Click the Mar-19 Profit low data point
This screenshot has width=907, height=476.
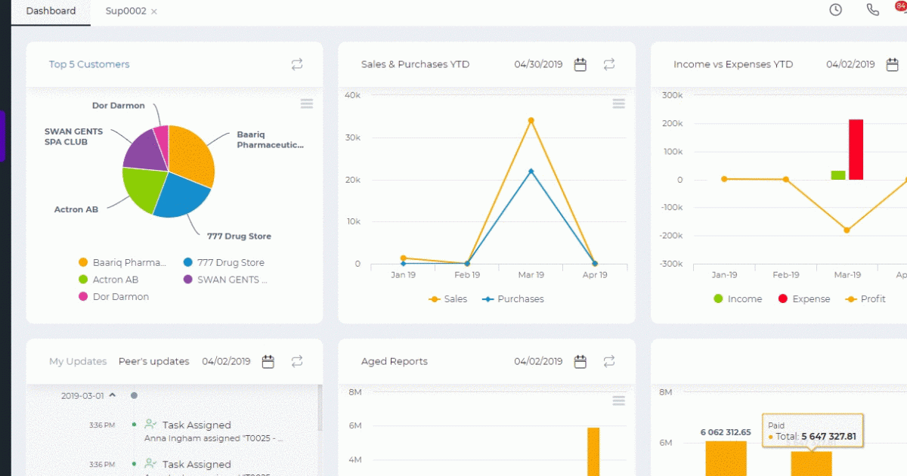click(x=847, y=230)
